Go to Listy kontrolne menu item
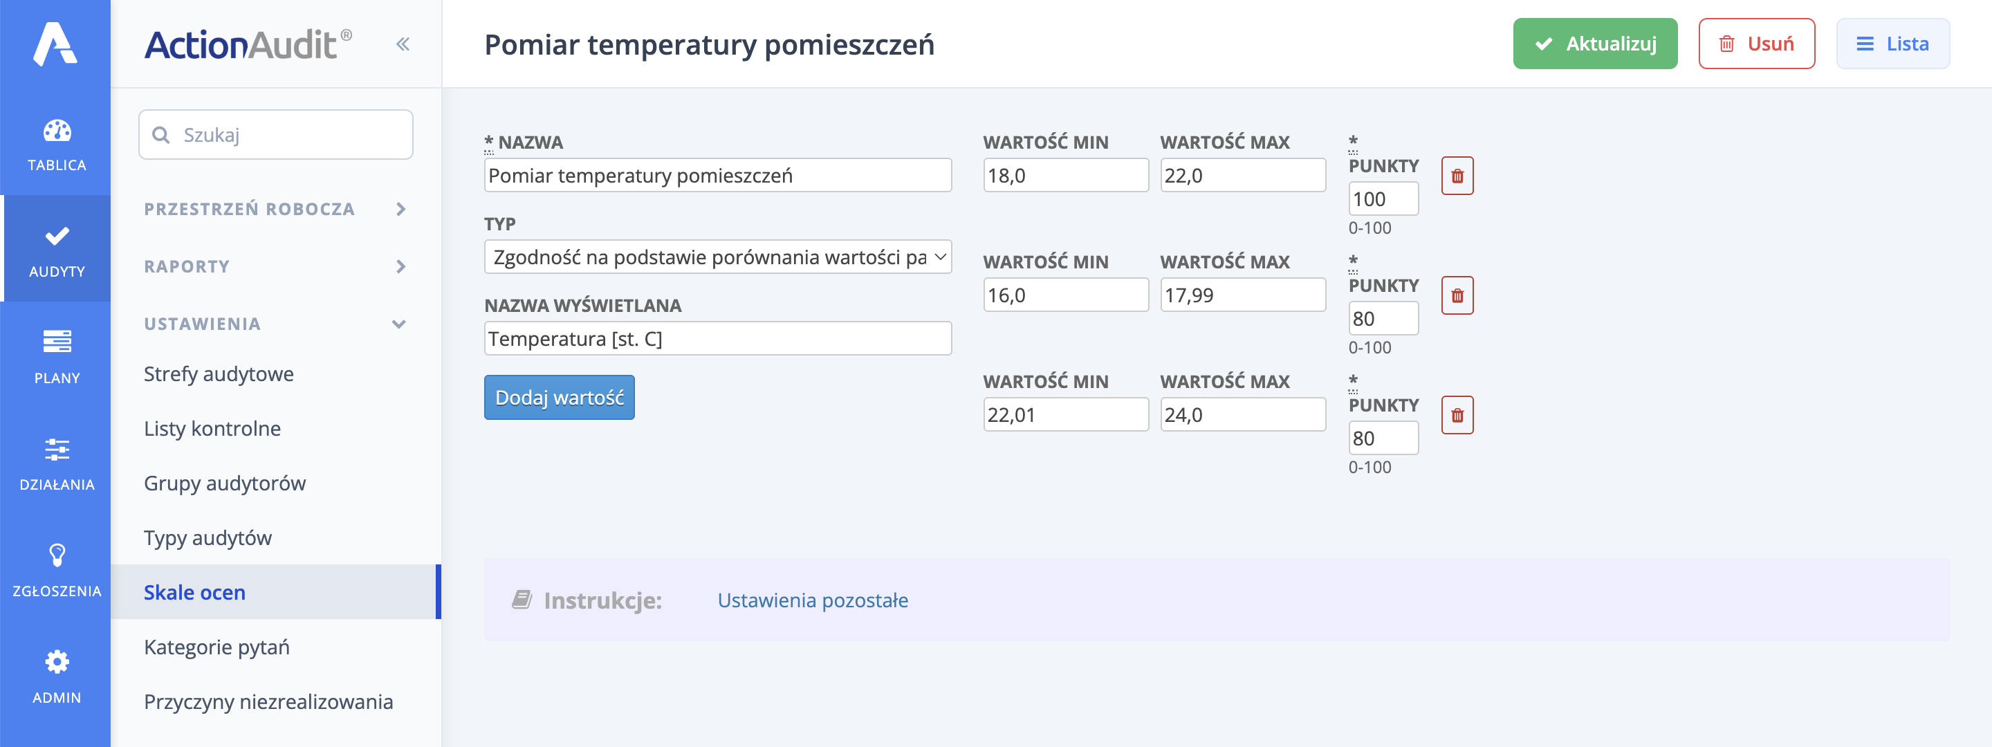Screen dimensions: 1992x747 point(212,428)
